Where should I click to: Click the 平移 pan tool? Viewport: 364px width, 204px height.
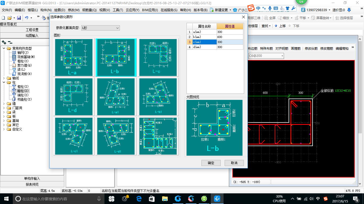tap(300, 18)
